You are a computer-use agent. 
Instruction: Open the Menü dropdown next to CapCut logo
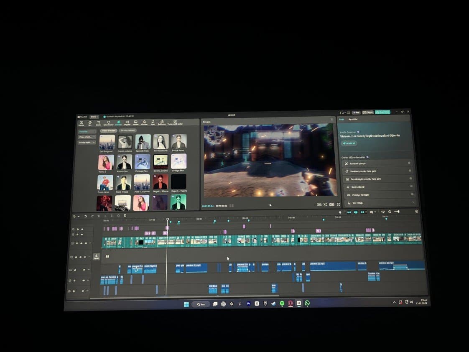pos(94,117)
